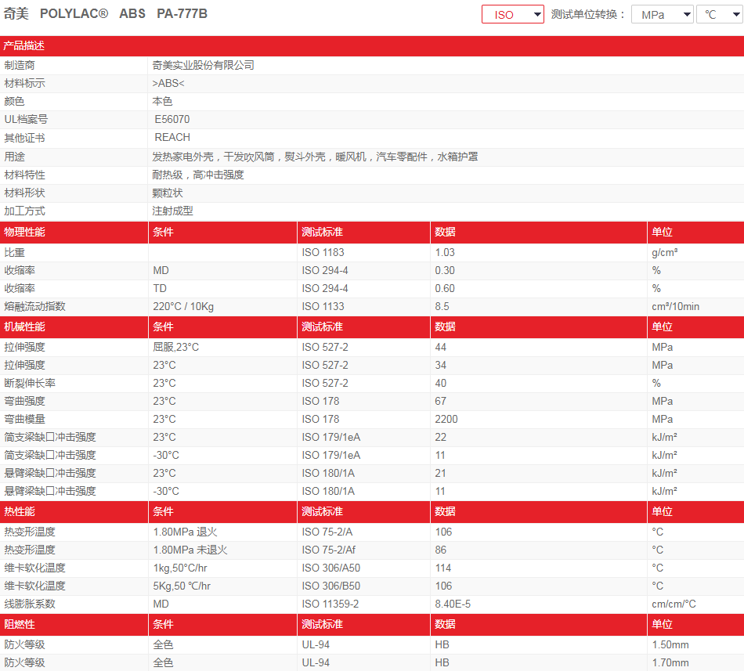Click the cm/cm/°C unit cell
This screenshot has width=744, height=671.
point(674,604)
